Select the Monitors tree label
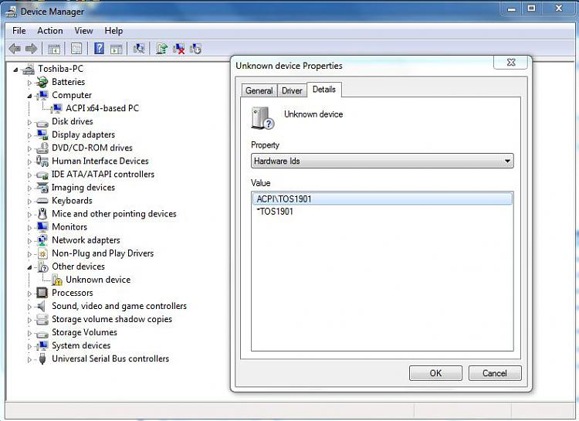Viewport: 579px width, 421px height. point(69,227)
